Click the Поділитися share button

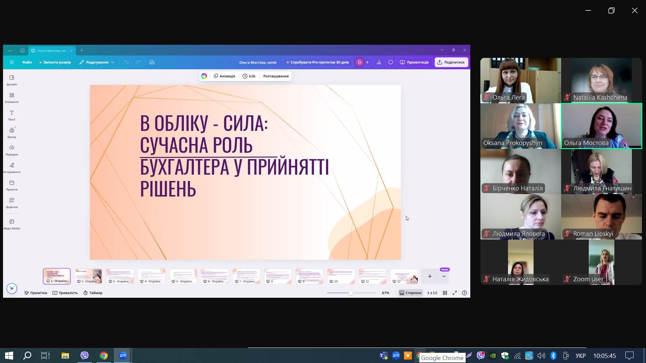[x=451, y=62]
